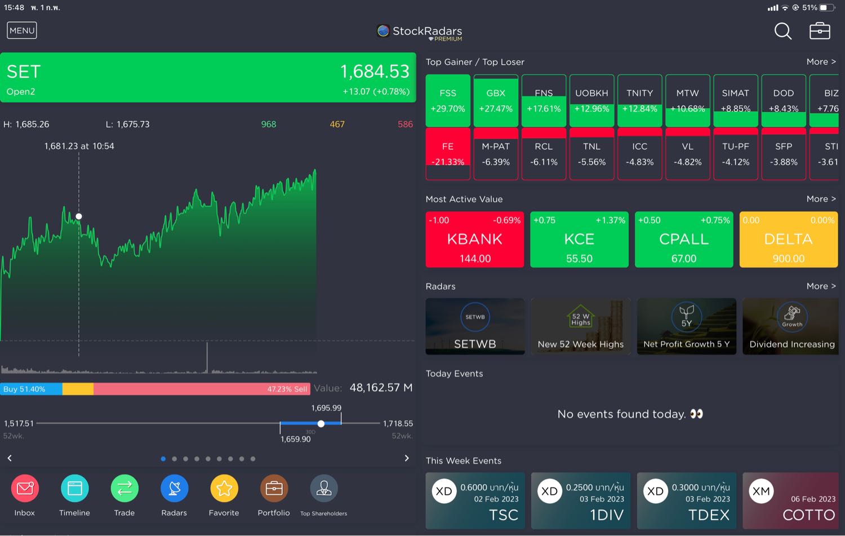Image resolution: width=845 pixels, height=536 pixels.
Task: Open the TSC dividend event card
Action: 475,500
